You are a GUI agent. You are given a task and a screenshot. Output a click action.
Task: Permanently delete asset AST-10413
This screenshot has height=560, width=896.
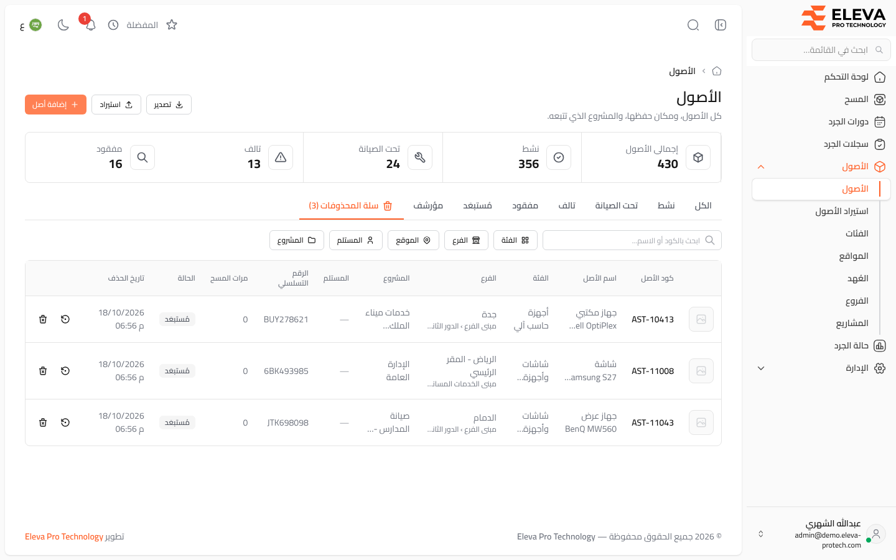(x=43, y=319)
